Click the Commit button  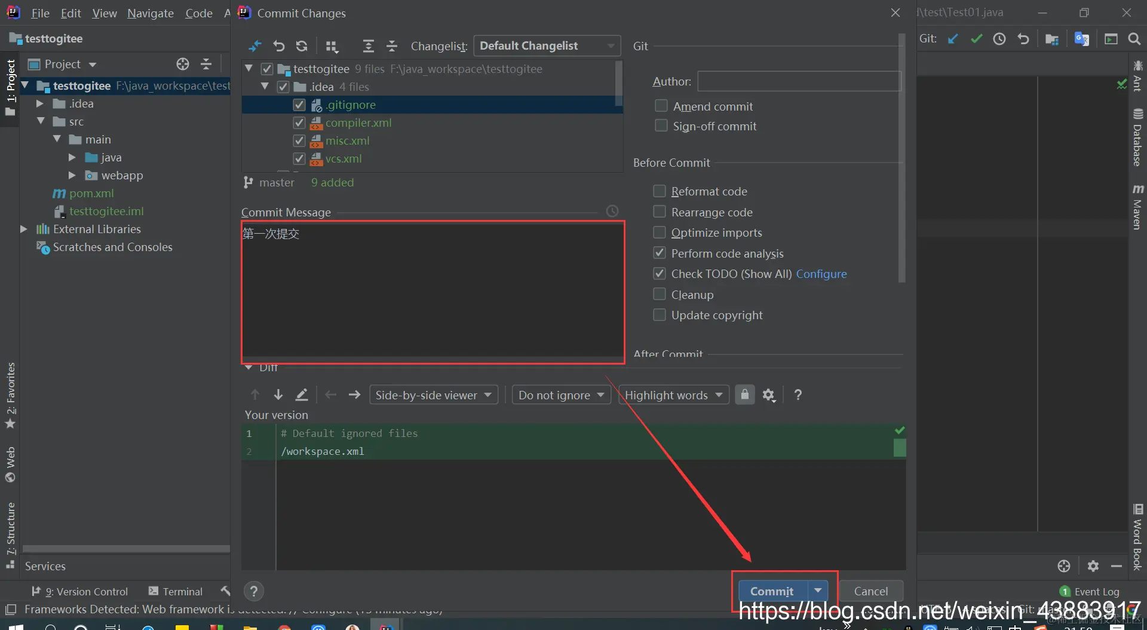[x=772, y=591]
